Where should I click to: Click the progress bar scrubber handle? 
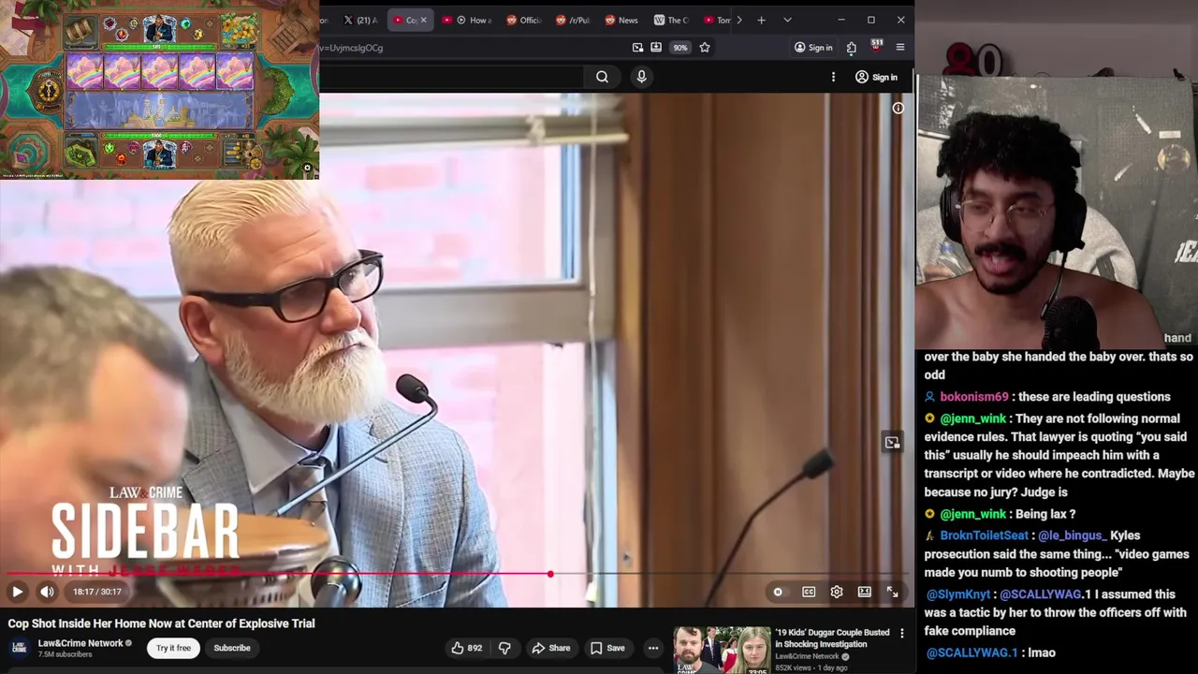(550, 574)
